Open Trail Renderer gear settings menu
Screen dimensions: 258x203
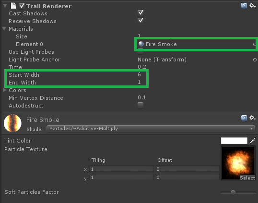pos(252,6)
